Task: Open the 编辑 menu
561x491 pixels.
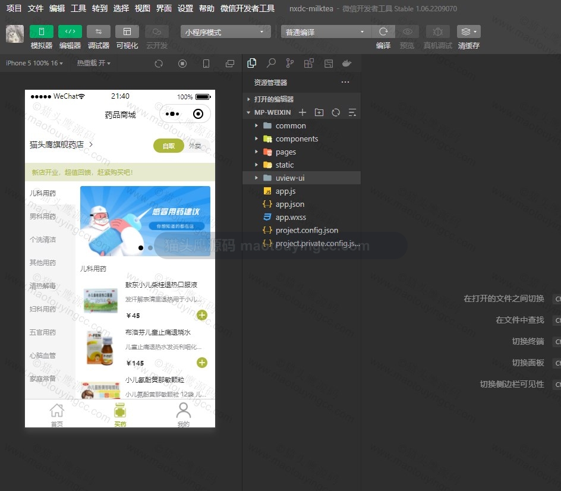Action: pos(57,8)
